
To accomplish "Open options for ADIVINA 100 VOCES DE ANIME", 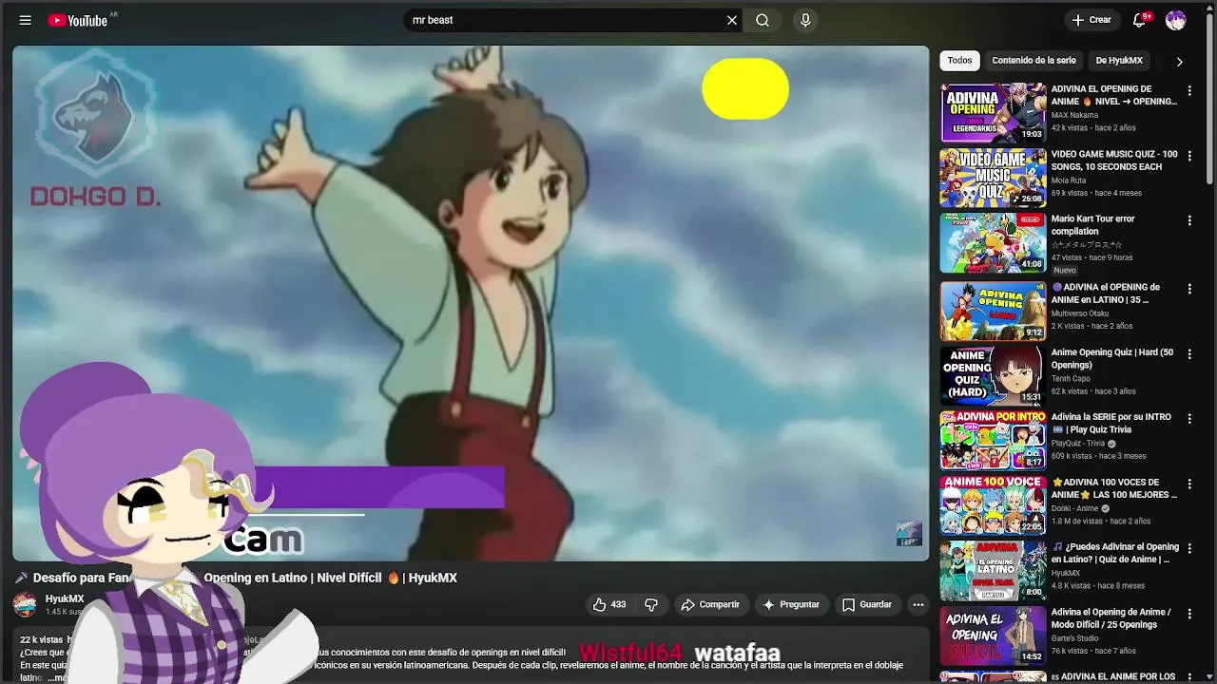I will point(1189,484).
